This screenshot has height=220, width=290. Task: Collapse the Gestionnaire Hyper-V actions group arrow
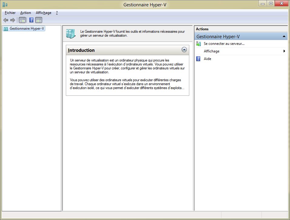click(x=284, y=36)
